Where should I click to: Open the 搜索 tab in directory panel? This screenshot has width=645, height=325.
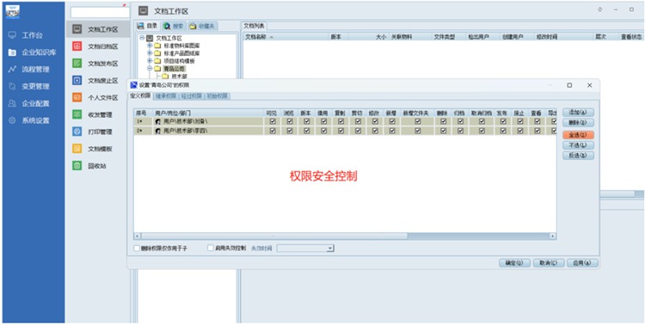[x=174, y=26]
